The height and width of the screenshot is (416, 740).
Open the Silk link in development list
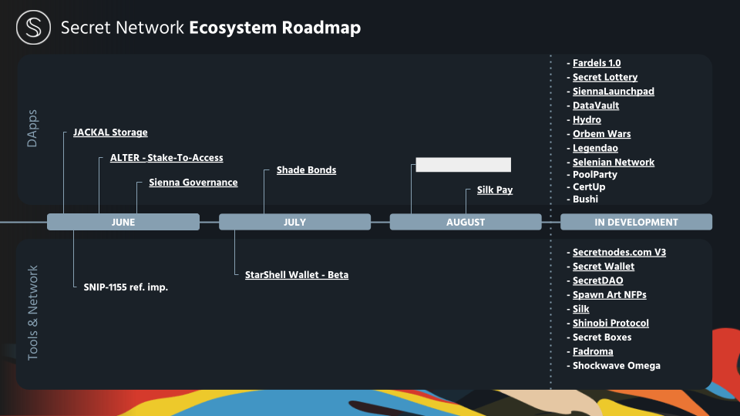pos(580,309)
